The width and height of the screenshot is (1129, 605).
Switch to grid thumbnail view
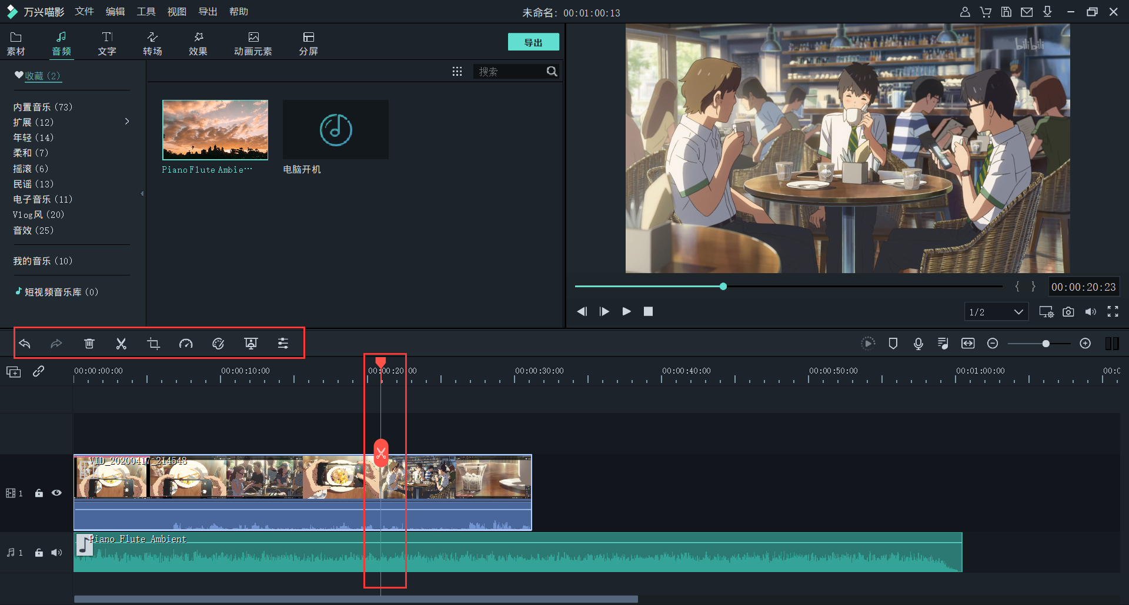(457, 71)
